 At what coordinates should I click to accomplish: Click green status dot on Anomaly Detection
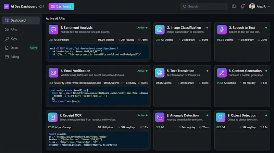[x=207, y=115]
